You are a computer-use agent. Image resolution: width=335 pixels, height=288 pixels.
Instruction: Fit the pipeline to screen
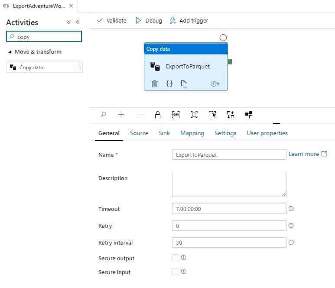click(194, 115)
